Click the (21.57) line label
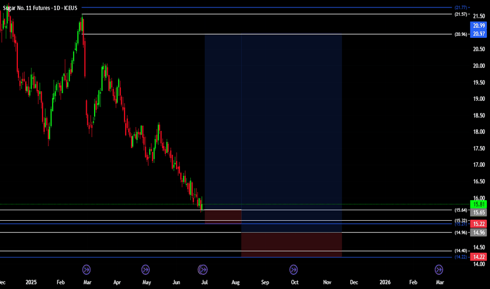Viewport: 490px width, 289px height. coord(461,14)
